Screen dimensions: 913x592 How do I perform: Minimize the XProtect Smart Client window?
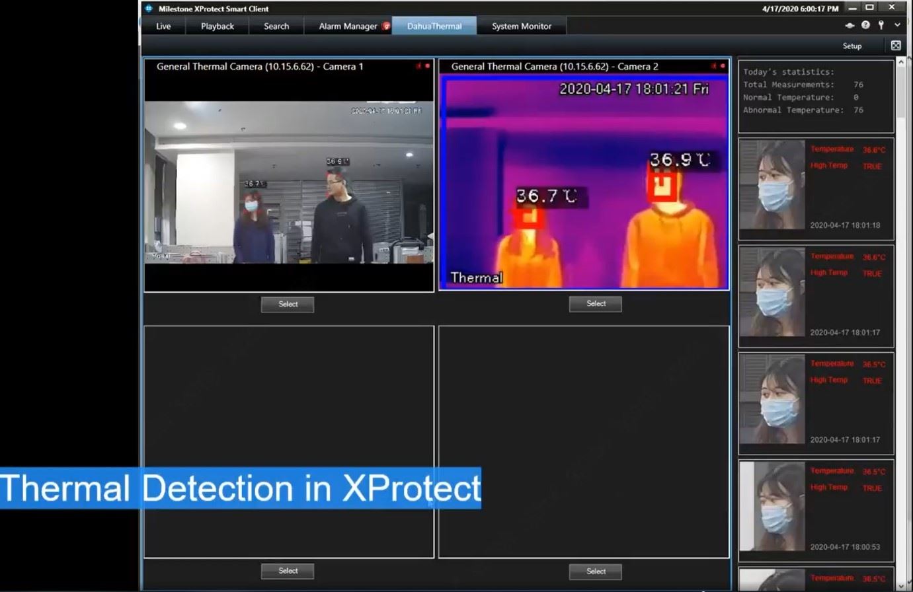click(x=852, y=8)
